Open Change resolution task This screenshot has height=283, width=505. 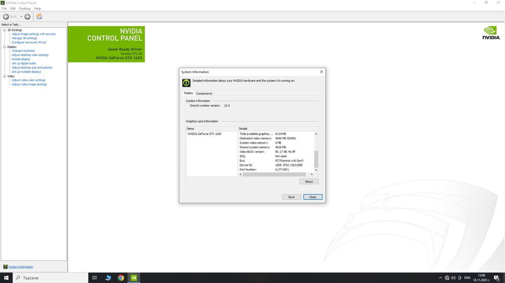23,51
